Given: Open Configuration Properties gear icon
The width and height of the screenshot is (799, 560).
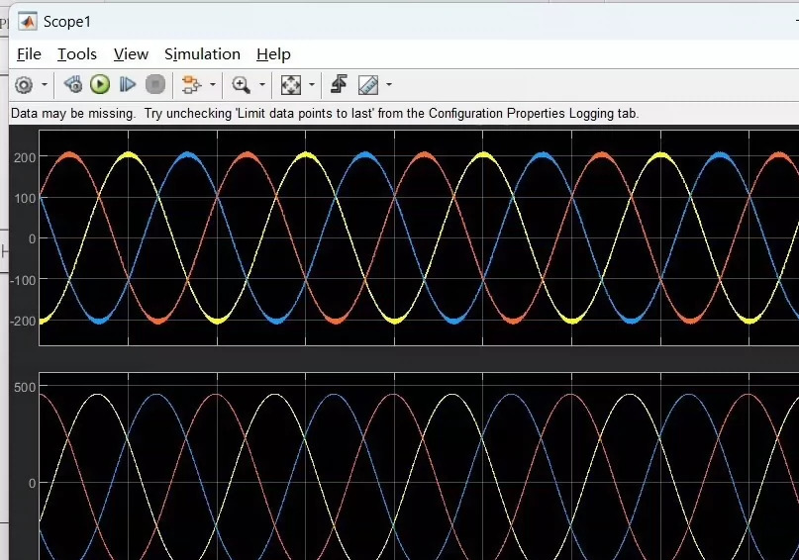Looking at the screenshot, I should click(24, 84).
